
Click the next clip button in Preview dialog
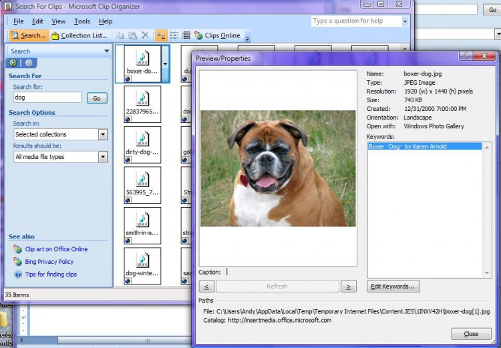pyautogui.click(x=349, y=287)
